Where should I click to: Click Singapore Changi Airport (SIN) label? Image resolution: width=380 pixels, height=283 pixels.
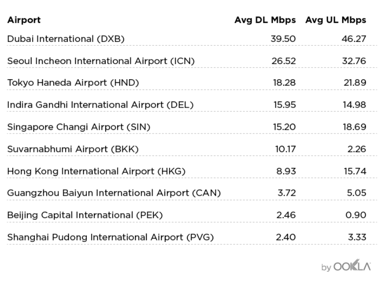[78, 127]
